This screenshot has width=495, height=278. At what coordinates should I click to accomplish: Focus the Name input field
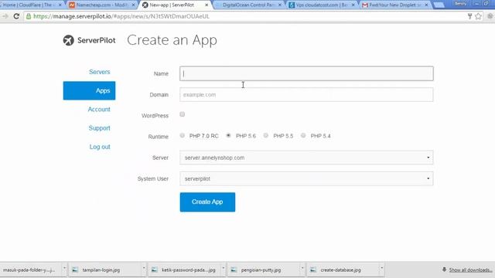click(x=306, y=73)
